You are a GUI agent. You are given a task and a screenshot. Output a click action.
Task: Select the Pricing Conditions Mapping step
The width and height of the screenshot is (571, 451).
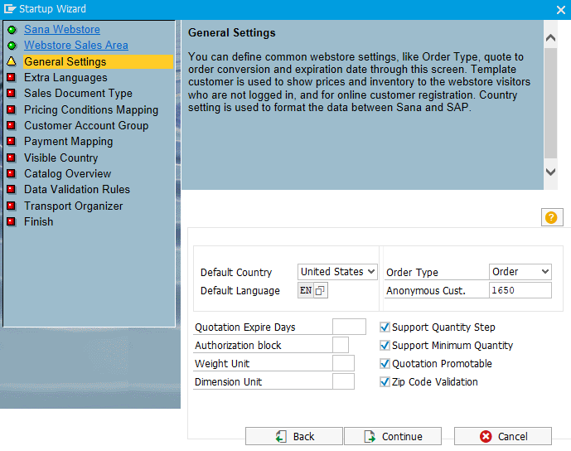pos(91,109)
